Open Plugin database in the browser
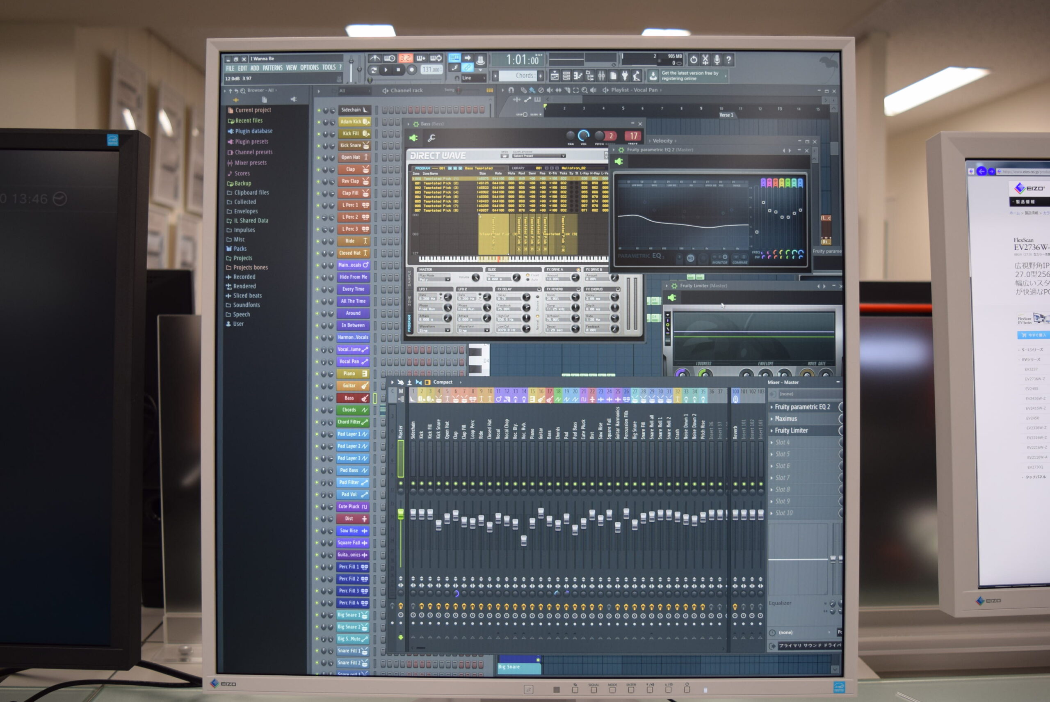 click(254, 131)
